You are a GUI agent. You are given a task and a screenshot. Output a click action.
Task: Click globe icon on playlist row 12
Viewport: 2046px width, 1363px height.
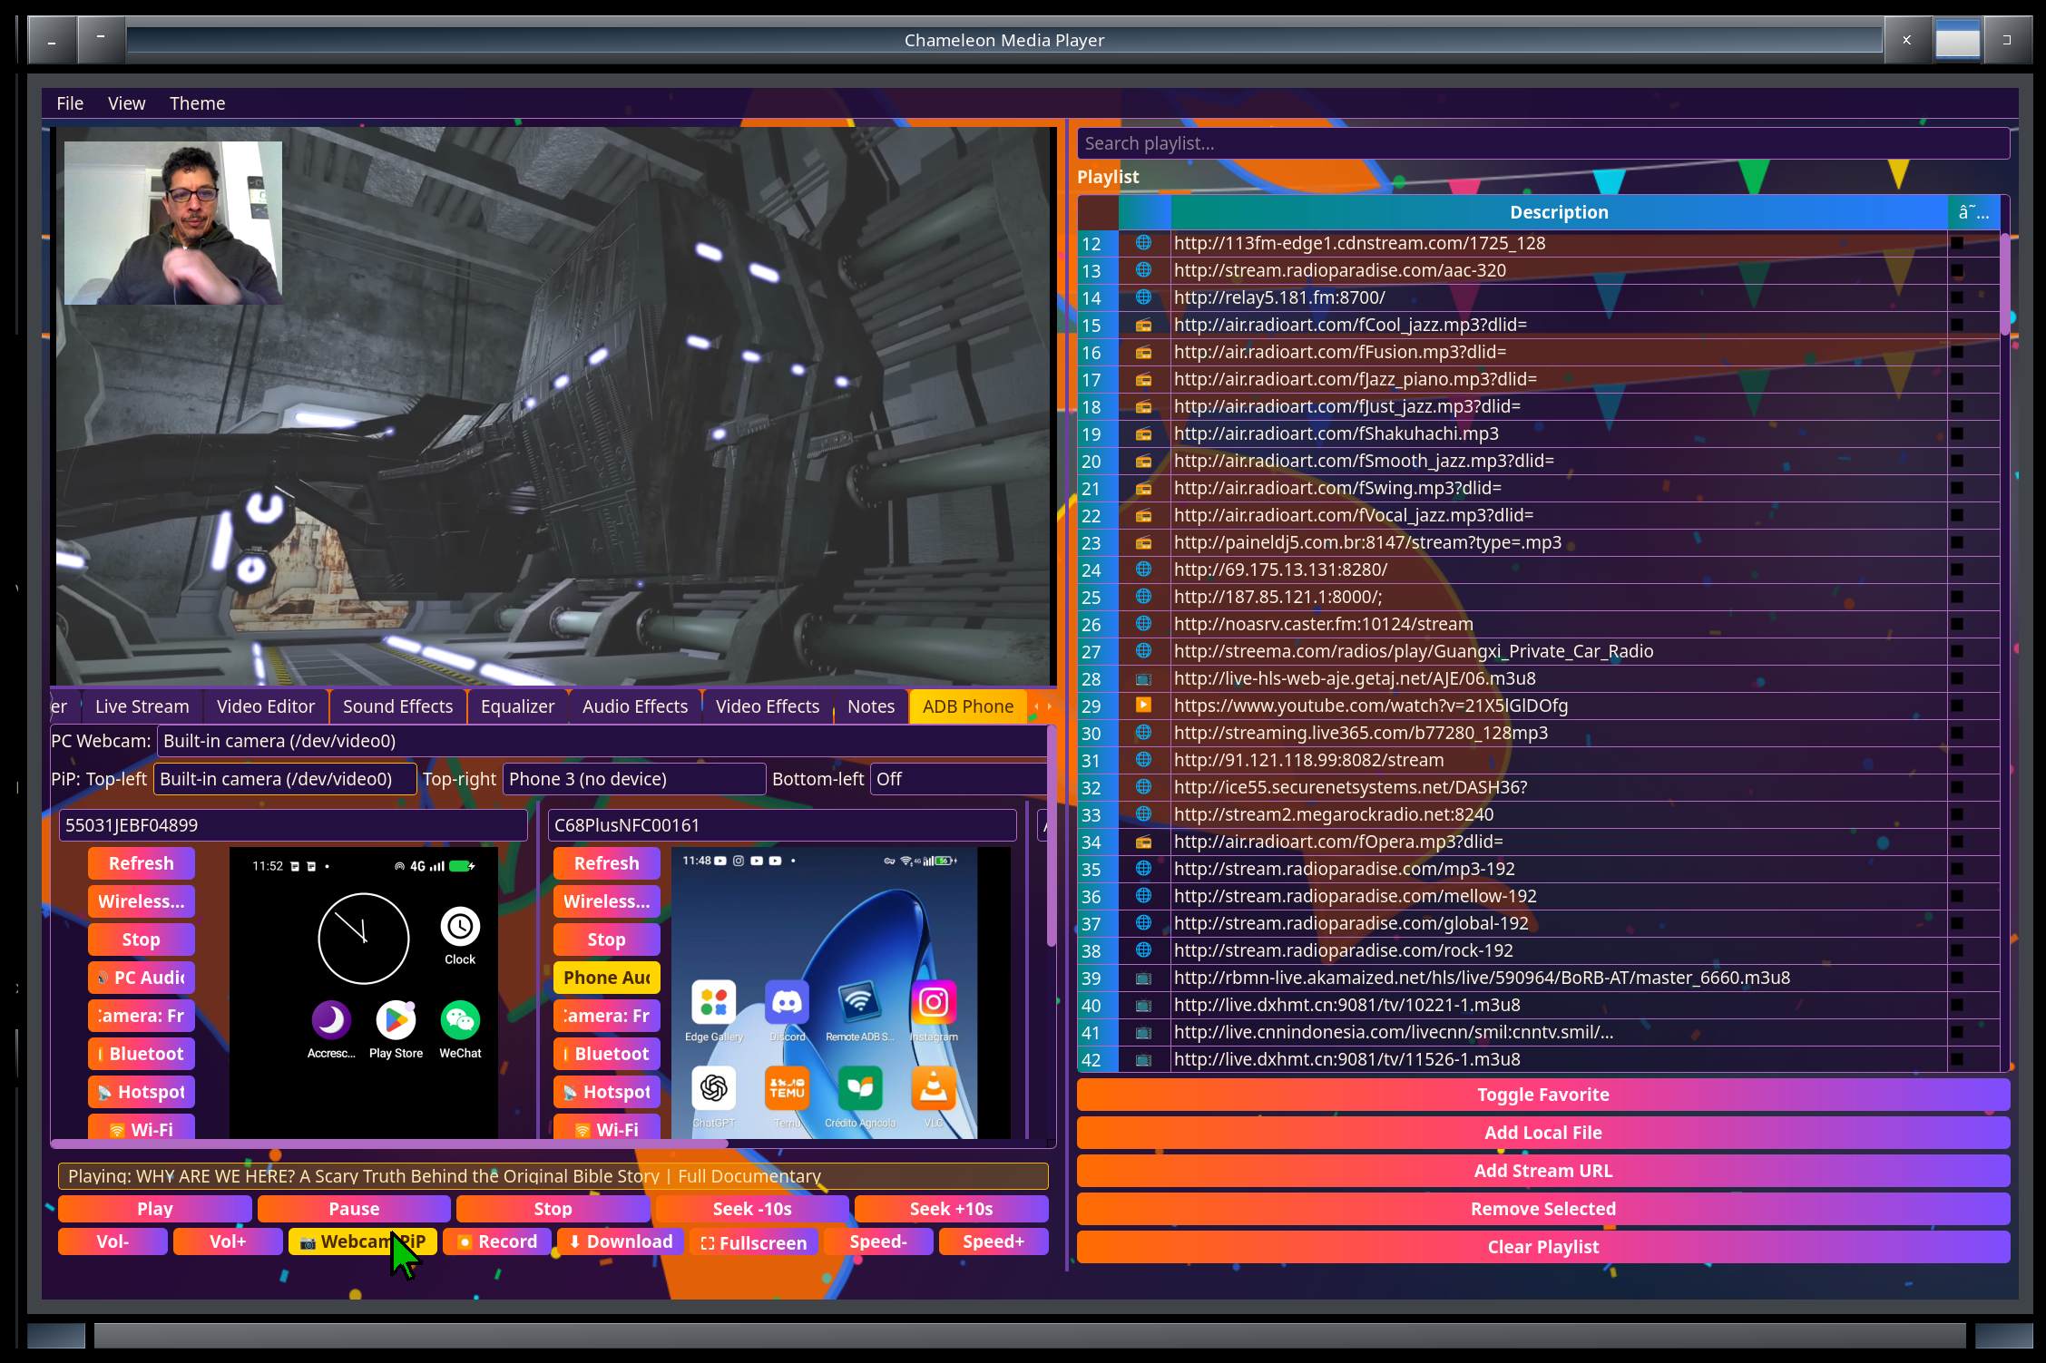tap(1144, 243)
